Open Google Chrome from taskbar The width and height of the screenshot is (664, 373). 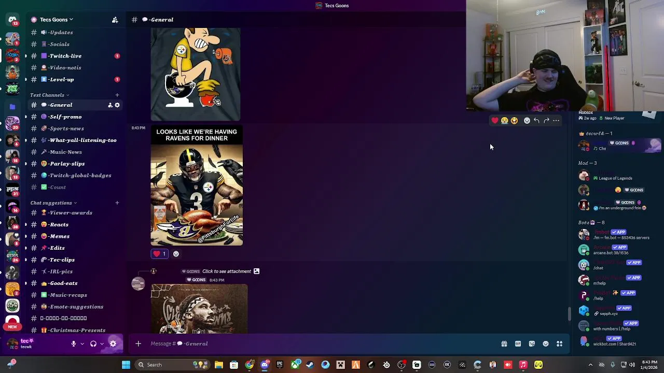(250, 365)
